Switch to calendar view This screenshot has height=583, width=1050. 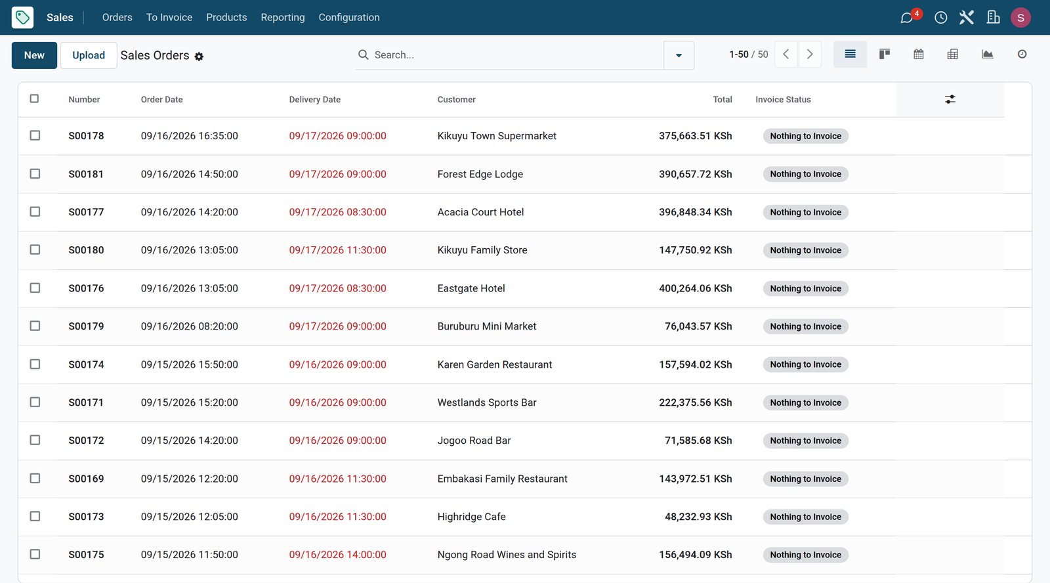[x=918, y=54]
